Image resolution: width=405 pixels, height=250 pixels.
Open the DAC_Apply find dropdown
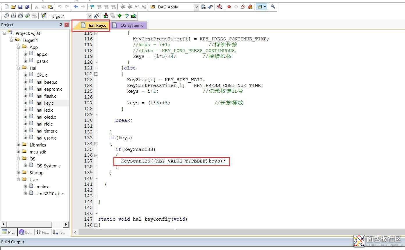(x=196, y=7)
